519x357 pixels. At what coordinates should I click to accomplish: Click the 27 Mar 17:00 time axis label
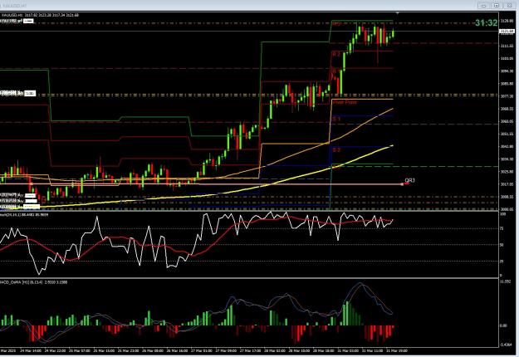(x=250, y=350)
